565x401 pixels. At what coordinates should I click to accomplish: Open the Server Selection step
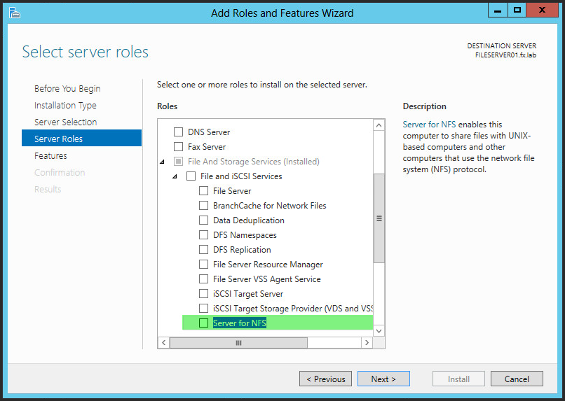[66, 122]
